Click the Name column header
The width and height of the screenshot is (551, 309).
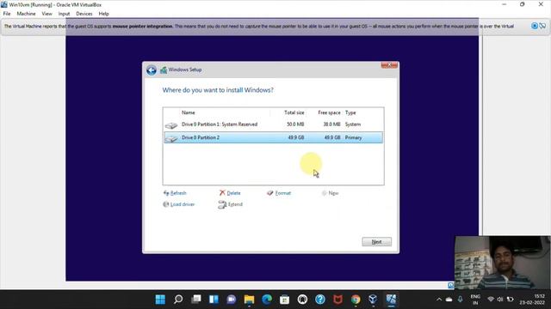[189, 112]
